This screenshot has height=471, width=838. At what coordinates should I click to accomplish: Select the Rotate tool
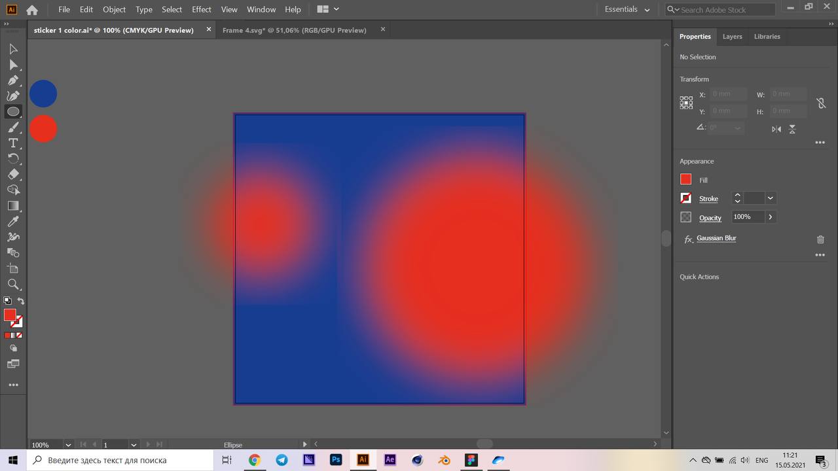pos(13,159)
